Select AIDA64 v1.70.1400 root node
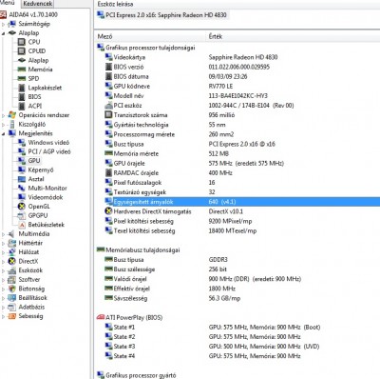The image size is (380, 379). pos(33,14)
